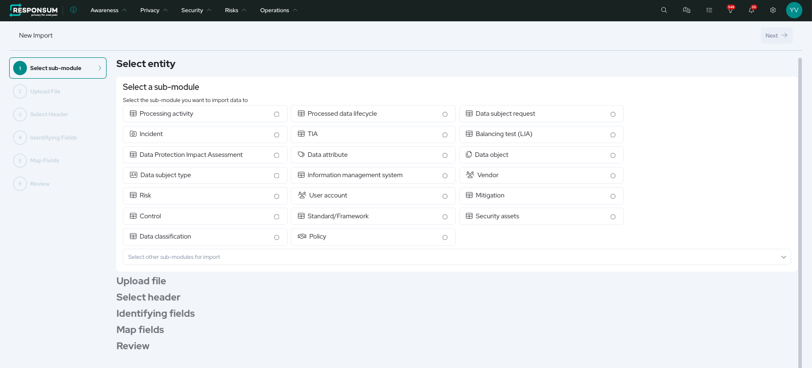Screen dimensions: 812x368
Task: Select the Data subject request radio button
Action: [613, 114]
